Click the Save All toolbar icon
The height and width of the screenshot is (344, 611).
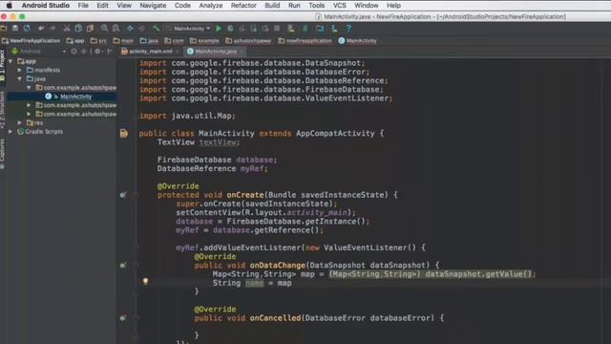15,28
